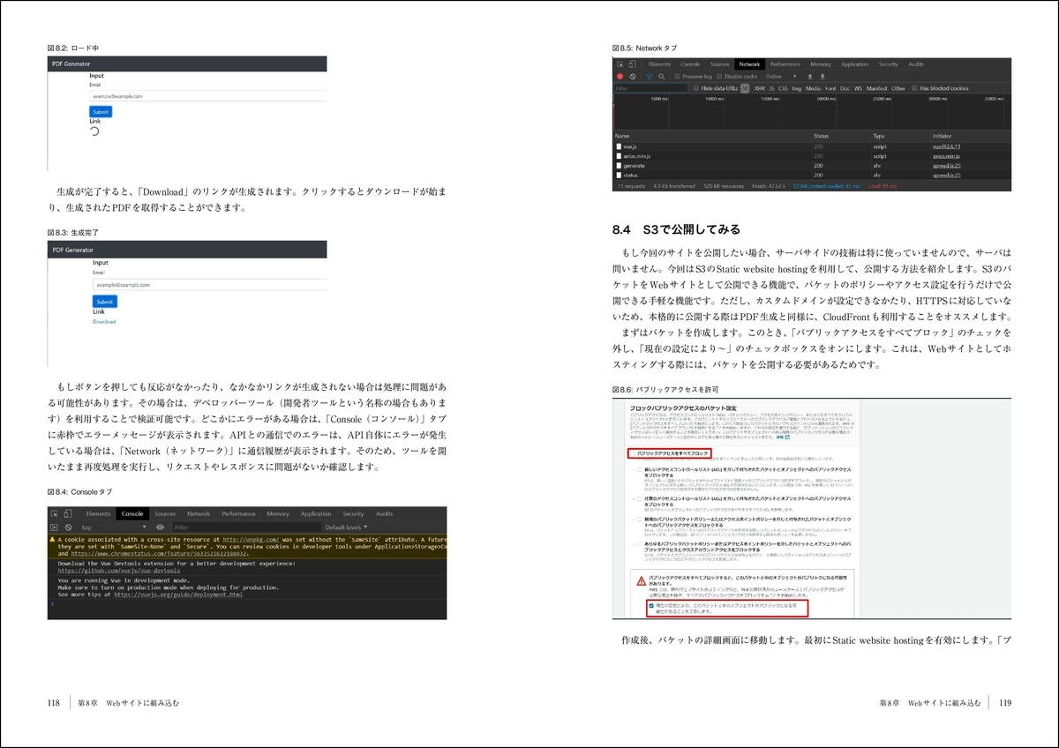Click Email field in loading figure
1059x748 pixels.
pos(208,95)
